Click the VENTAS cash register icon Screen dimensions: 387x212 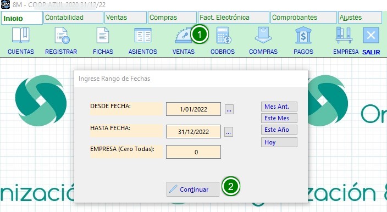point(184,35)
